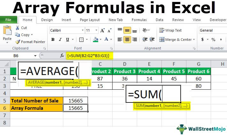The image size is (227, 135).
Task: Switch to the Formulas ribbon tab
Action: coord(139,20)
